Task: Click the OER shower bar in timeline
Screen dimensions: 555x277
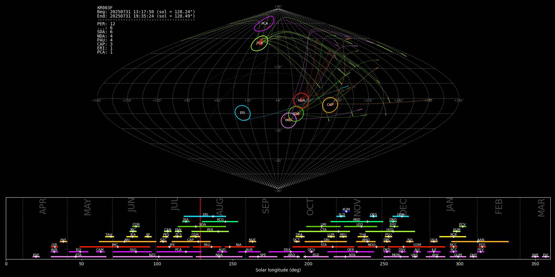Action: point(351,252)
